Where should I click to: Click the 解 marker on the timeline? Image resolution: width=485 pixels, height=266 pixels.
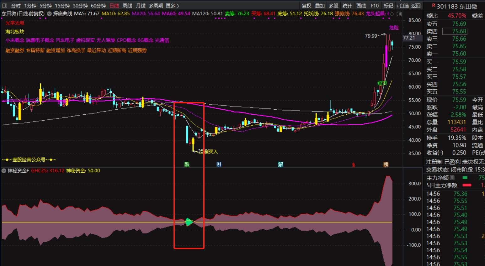pyautogui.click(x=280, y=164)
